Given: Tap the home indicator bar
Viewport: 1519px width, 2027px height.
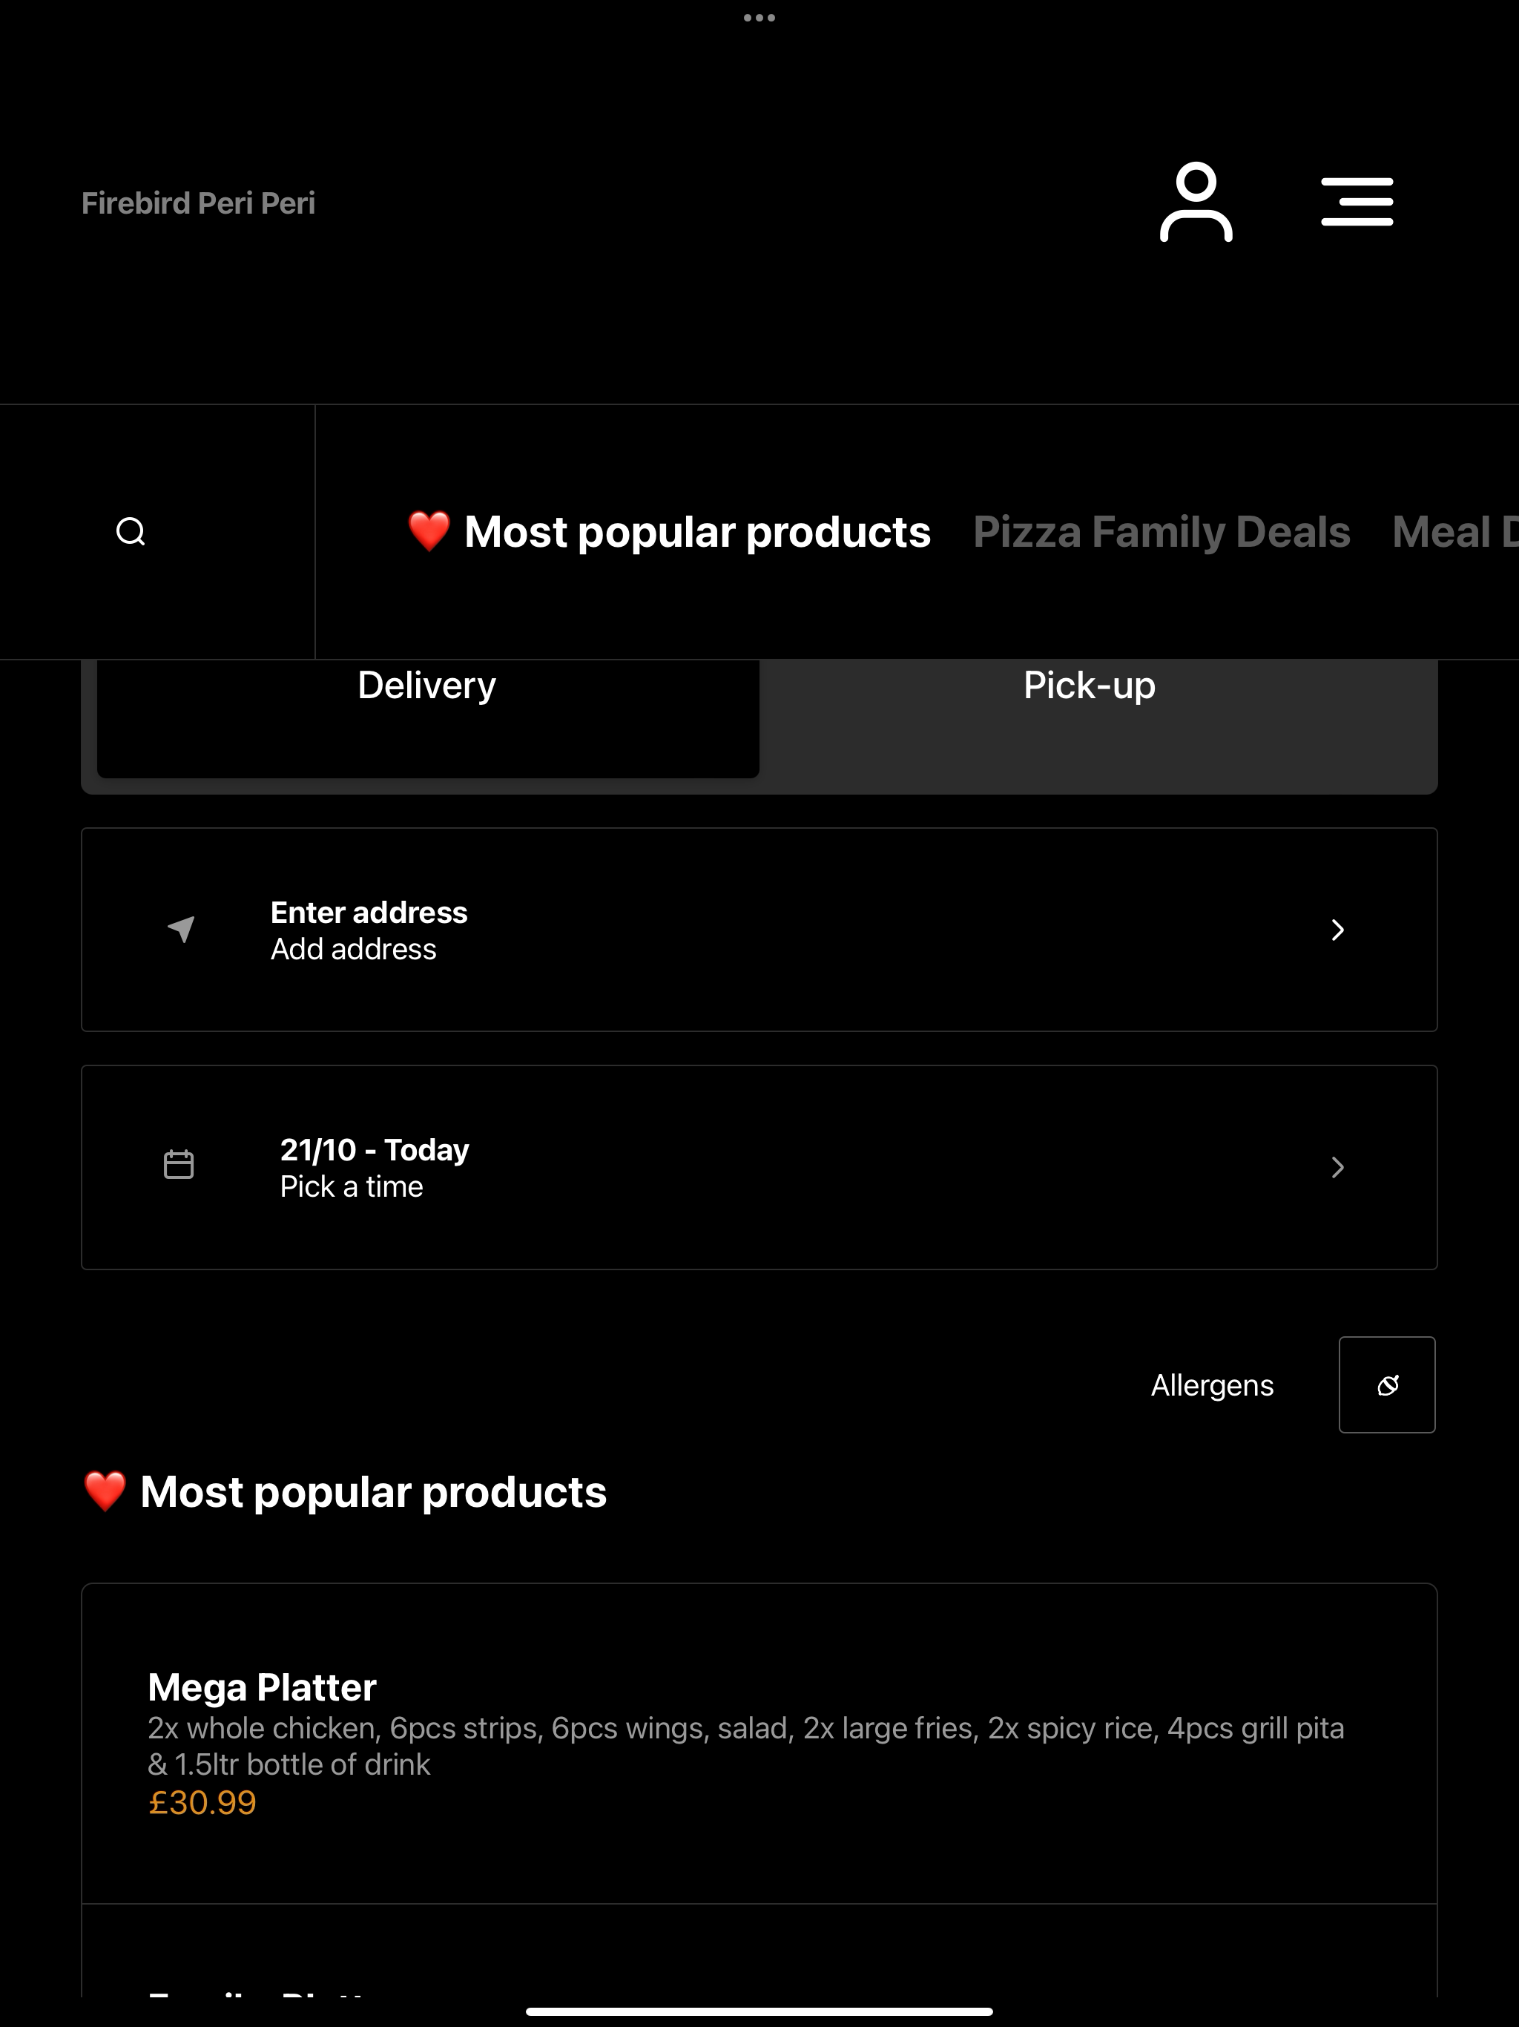Looking at the screenshot, I should (x=759, y=2011).
